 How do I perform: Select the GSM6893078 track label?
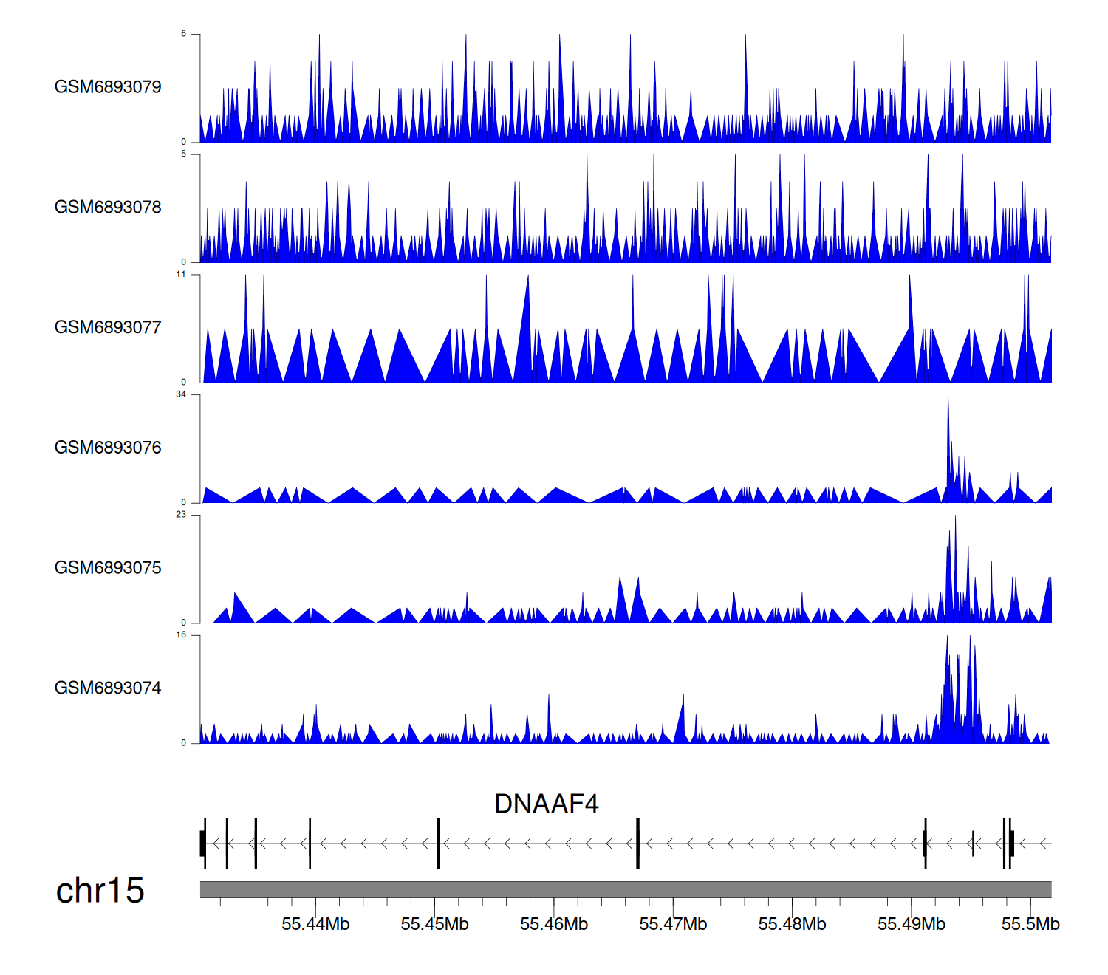coord(108,208)
